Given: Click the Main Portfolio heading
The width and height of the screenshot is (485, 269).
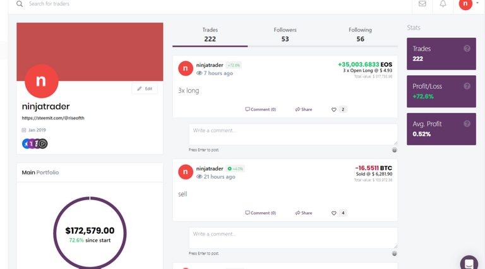Looking at the screenshot, I should point(40,172).
